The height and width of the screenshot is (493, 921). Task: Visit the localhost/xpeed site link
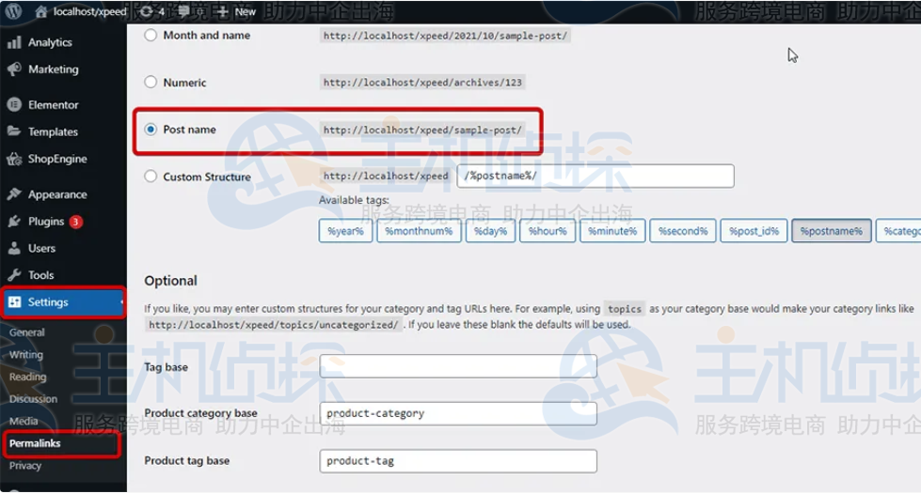point(89,11)
